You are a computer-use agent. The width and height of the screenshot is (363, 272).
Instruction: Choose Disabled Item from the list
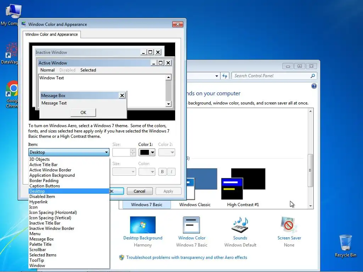69,196
